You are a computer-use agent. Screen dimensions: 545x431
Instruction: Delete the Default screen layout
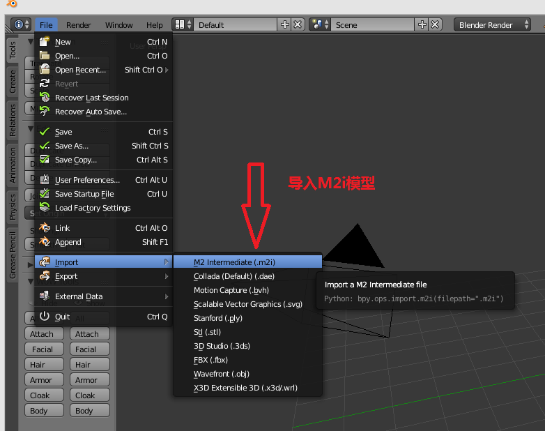(x=298, y=24)
